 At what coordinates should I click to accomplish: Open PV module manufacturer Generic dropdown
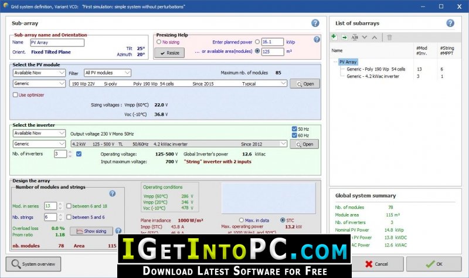pyautogui.click(x=39, y=83)
